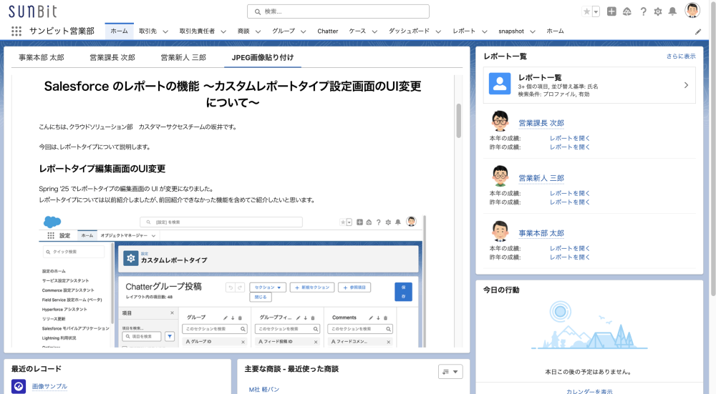
Task: Click the SunBit logo
Action: pos(33,11)
